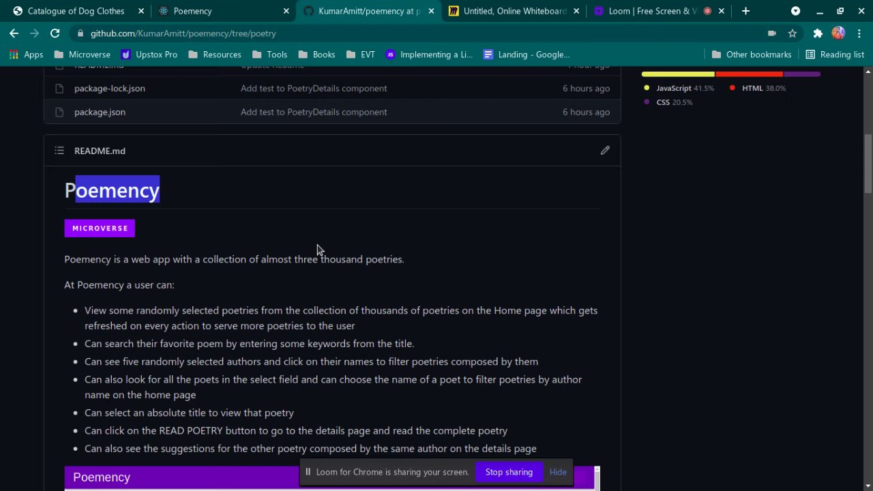Open the Upstox Pro bookmark
Viewport: 873px width, 491px height.
[x=149, y=55]
